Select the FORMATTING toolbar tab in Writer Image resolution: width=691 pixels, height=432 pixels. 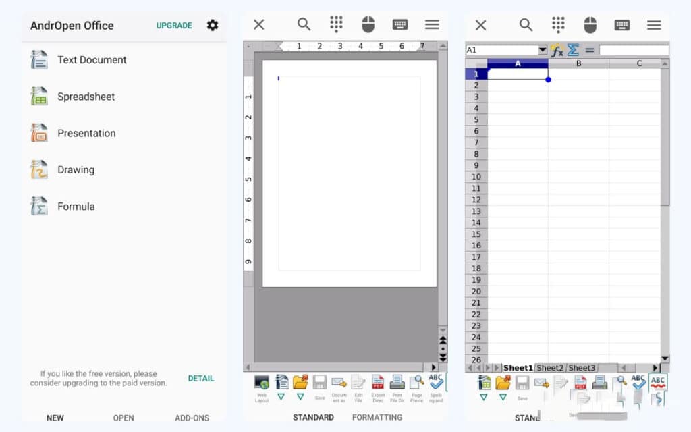(x=377, y=417)
